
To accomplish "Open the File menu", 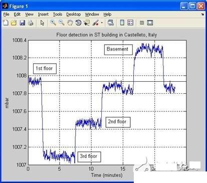I will click(x=7, y=15).
